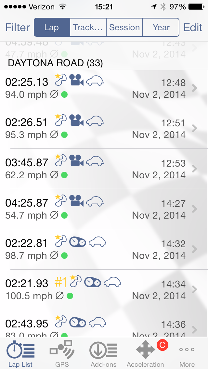The width and height of the screenshot is (208, 369).
Task: Open the Add-ons download icon
Action: pyautogui.click(x=103, y=350)
